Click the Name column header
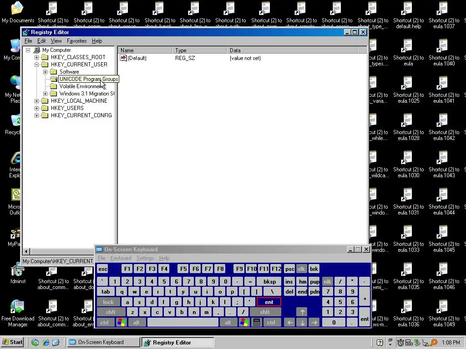This screenshot has width=466, height=349. click(145, 50)
